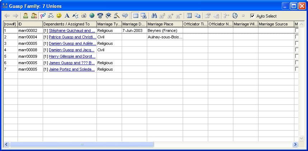
Task: Click the letter A names icon
Action: pos(67,16)
